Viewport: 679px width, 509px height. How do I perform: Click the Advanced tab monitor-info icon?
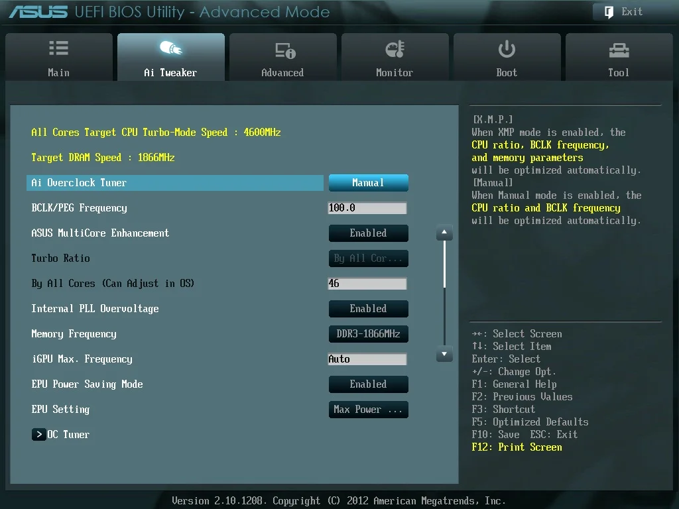[x=285, y=50]
